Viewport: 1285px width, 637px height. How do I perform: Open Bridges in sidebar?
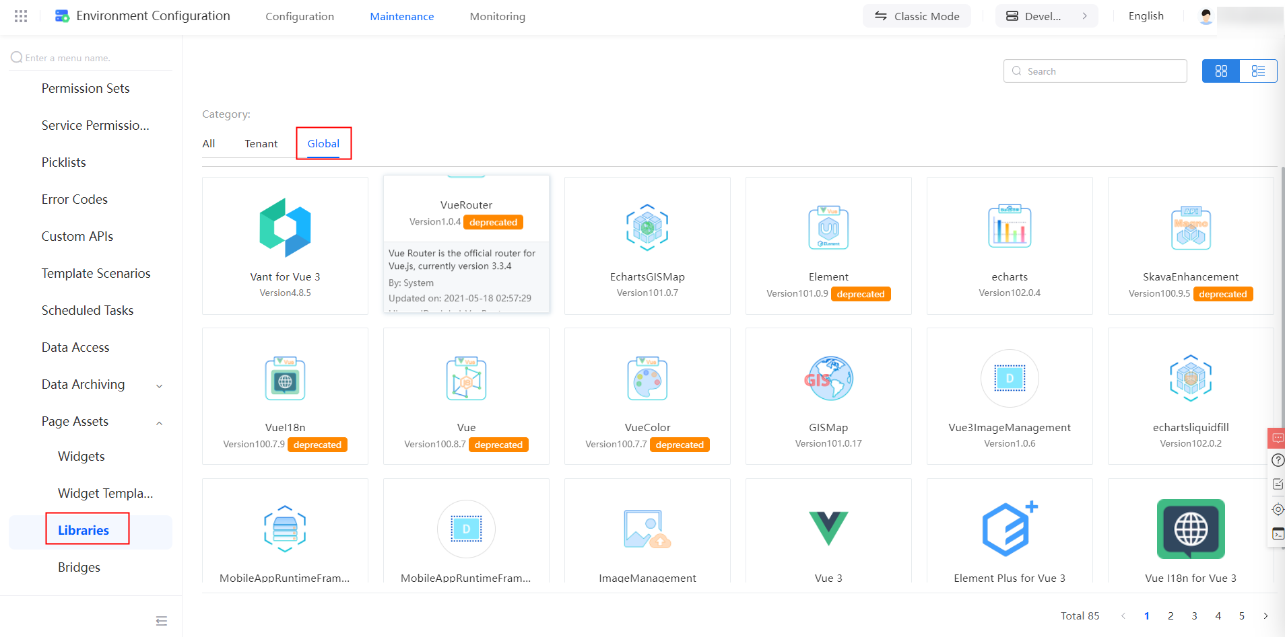(x=79, y=567)
